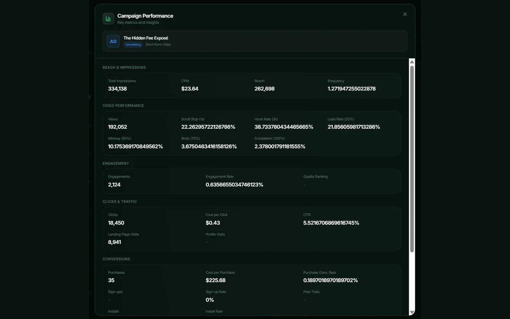Screen dimensions: 510x319
Task: Click the CTR percentage value
Action: click(x=331, y=223)
